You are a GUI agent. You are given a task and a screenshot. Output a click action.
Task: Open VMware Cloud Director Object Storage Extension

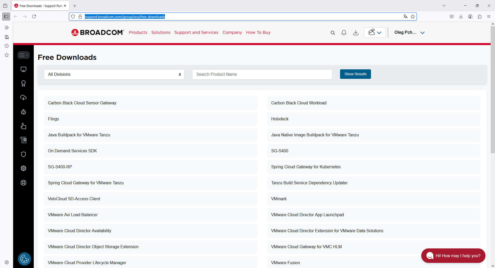click(x=150, y=247)
